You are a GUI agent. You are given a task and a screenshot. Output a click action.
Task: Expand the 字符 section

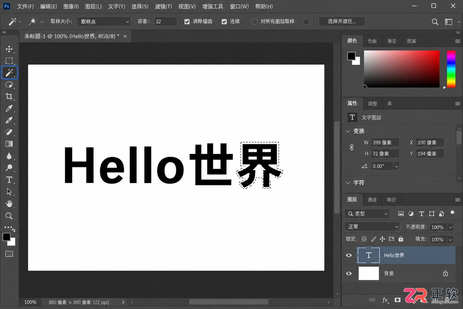(x=348, y=183)
